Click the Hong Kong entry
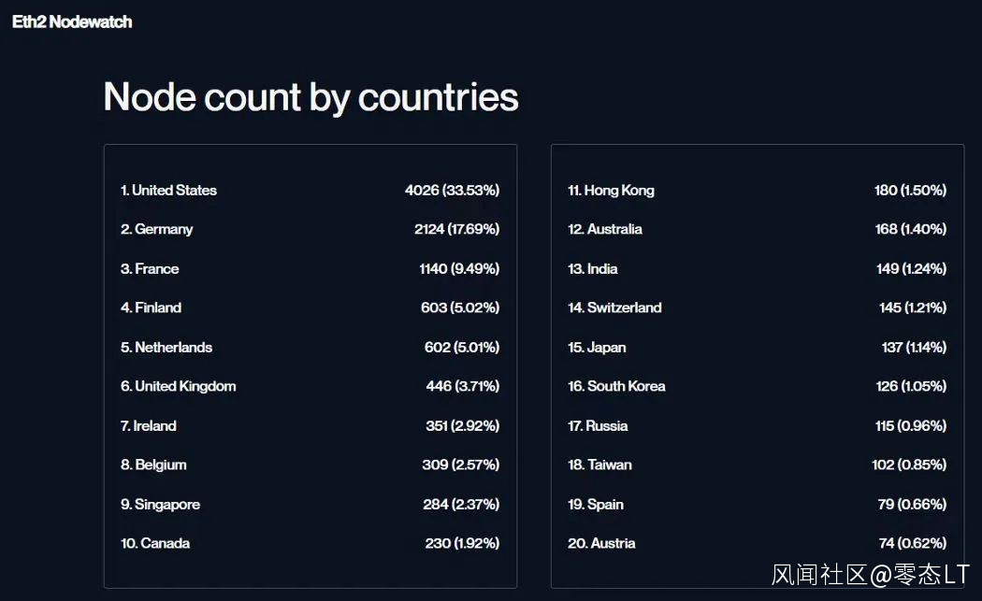 pyautogui.click(x=619, y=190)
